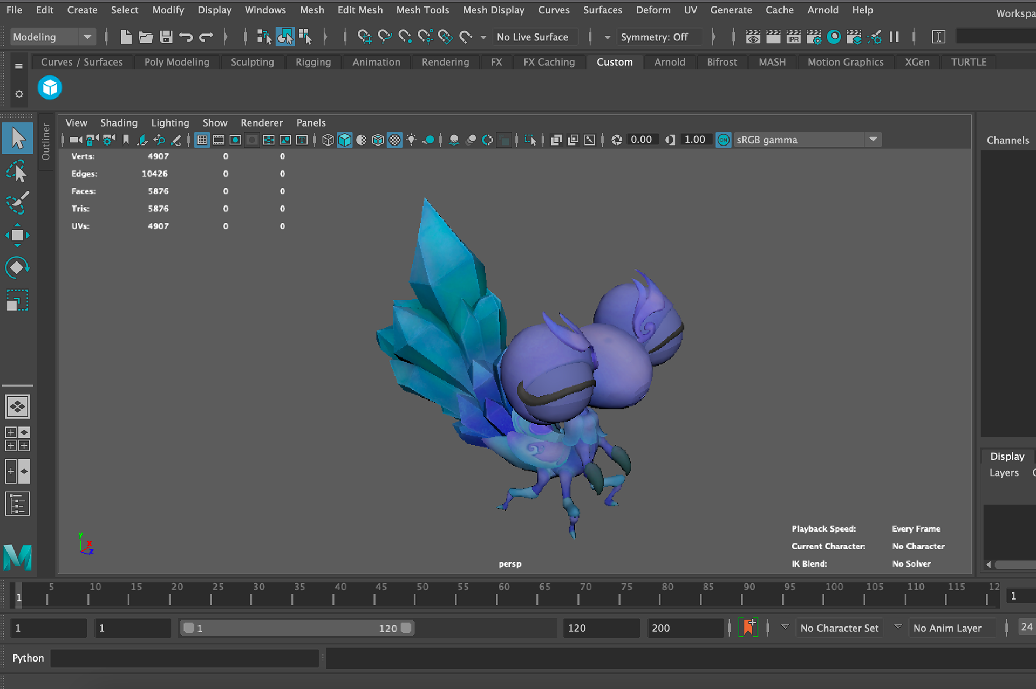This screenshot has width=1036, height=689.
Task: Open the Modeling menu set dropdown
Action: pos(53,37)
